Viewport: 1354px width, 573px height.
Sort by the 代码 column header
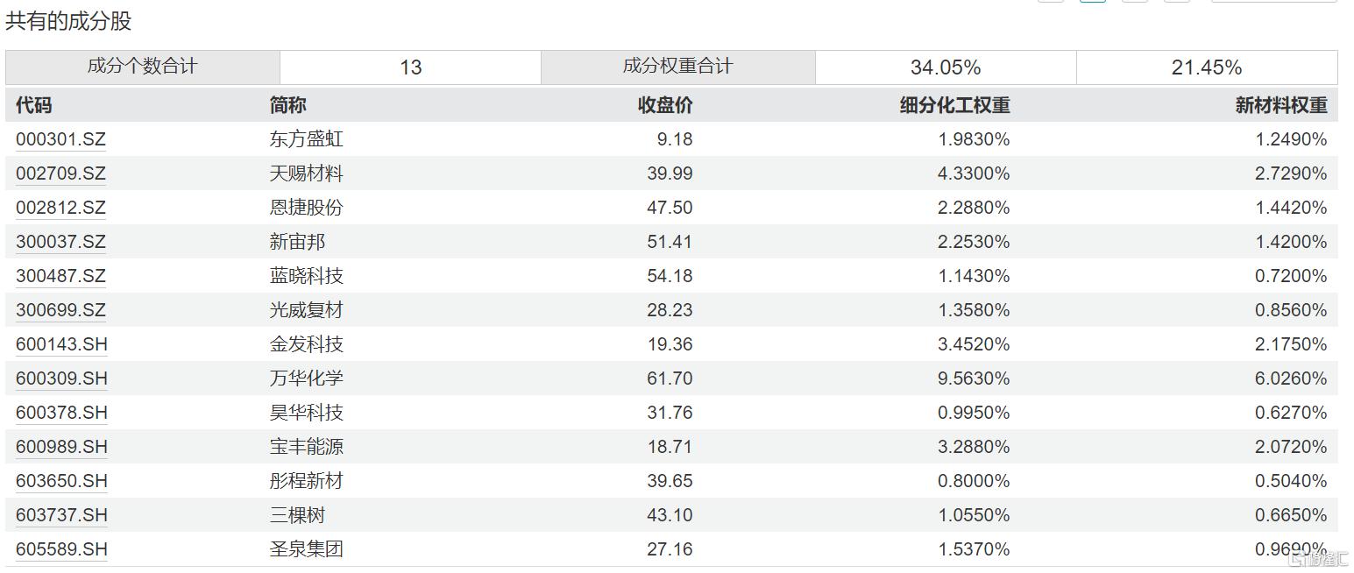tap(34, 105)
